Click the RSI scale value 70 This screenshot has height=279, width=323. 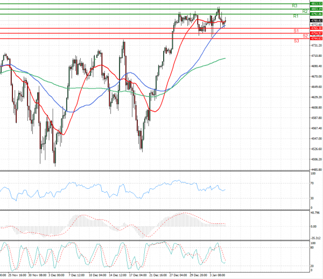coord(312,183)
